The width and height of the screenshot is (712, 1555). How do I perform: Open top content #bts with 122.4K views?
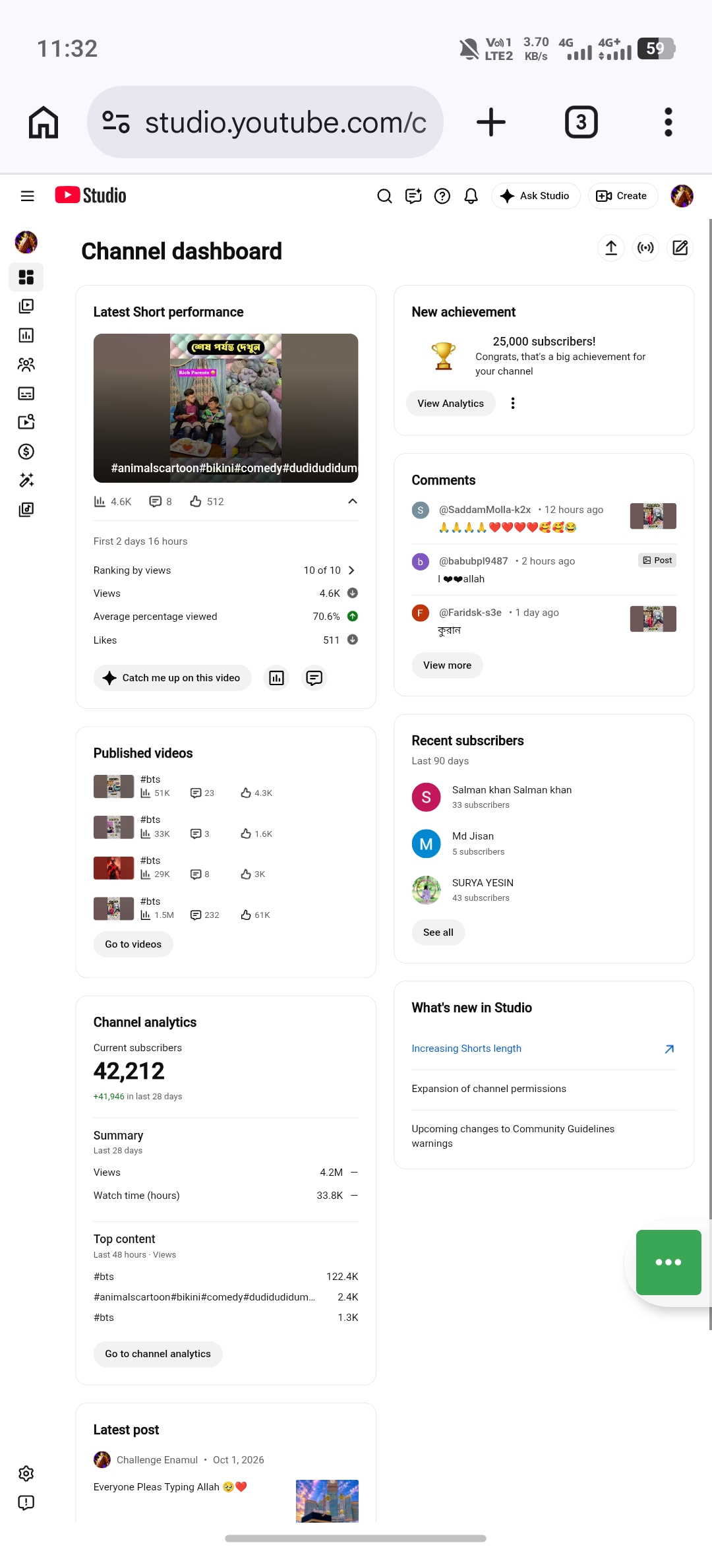[x=225, y=1277]
